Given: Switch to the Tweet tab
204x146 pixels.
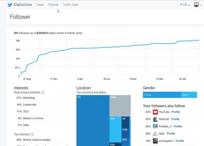Looking at the screenshot, I should [x=40, y=5].
